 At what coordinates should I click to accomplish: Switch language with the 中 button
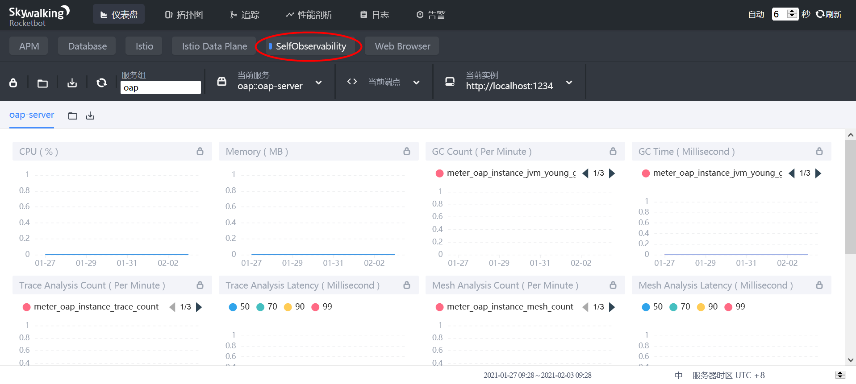tap(679, 375)
